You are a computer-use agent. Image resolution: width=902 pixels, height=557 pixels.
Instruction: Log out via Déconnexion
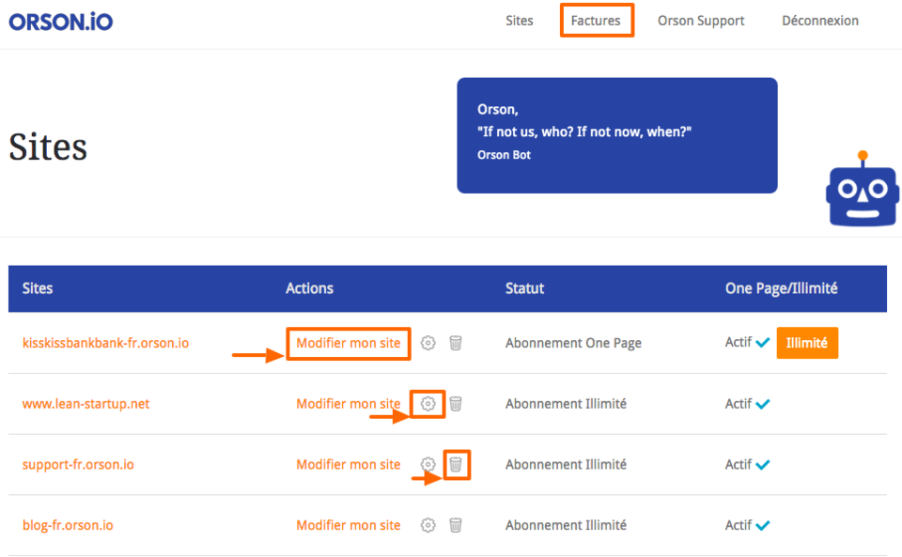pyautogui.click(x=820, y=21)
